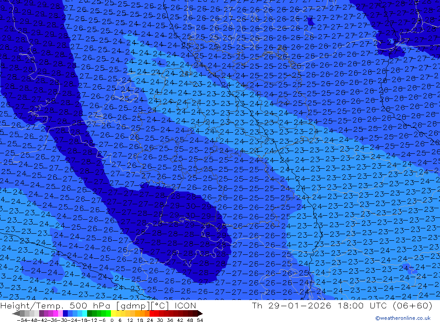Viewport: 440px width, 322px height.
Task: Click the legend label '54'
Action: pos(200,320)
